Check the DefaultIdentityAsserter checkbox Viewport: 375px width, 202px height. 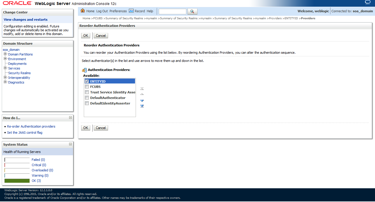(87, 103)
